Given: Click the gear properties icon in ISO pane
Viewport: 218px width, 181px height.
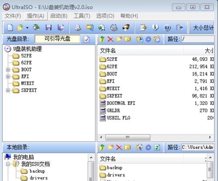Looking at the screenshot, I should [148, 39].
